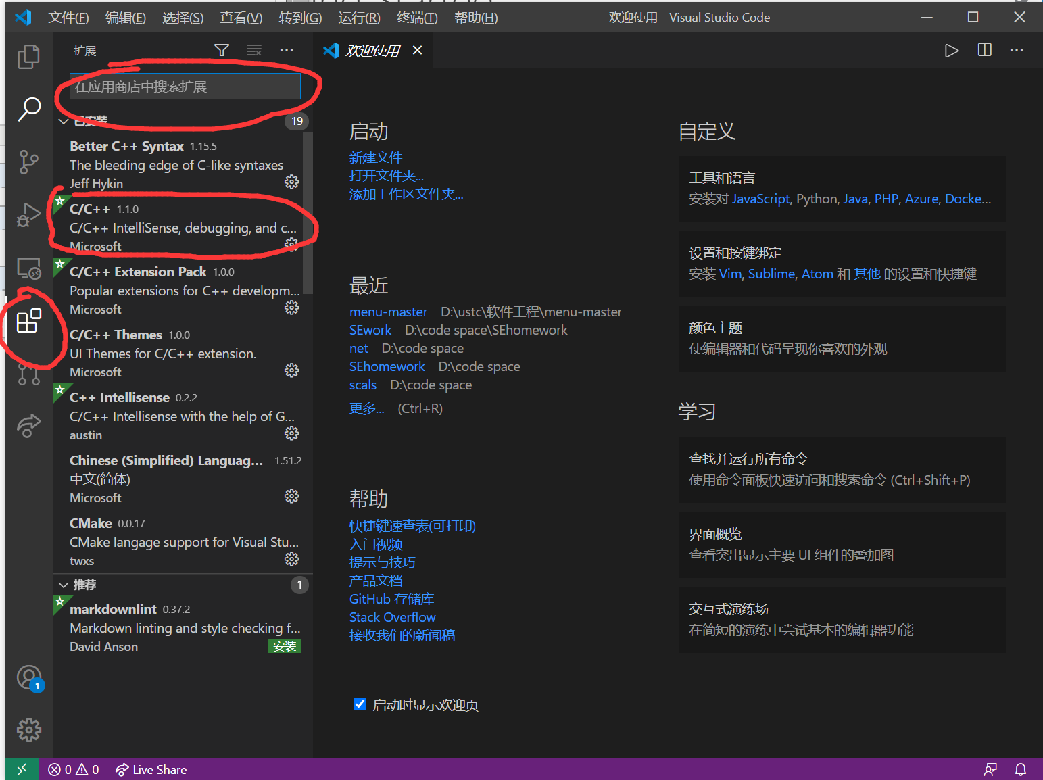Close the 欢迎使用 tab
This screenshot has width=1043, height=780.
point(418,50)
